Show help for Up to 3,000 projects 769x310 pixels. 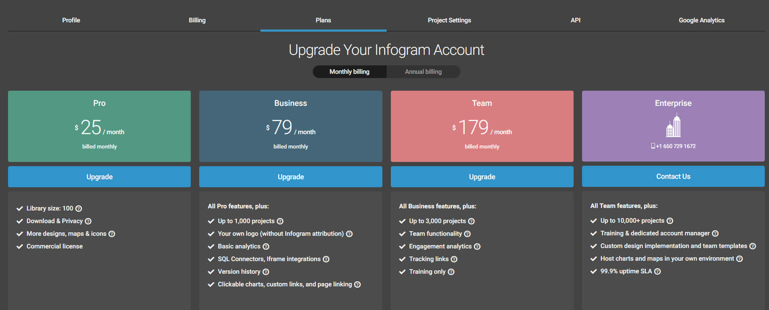pos(471,221)
